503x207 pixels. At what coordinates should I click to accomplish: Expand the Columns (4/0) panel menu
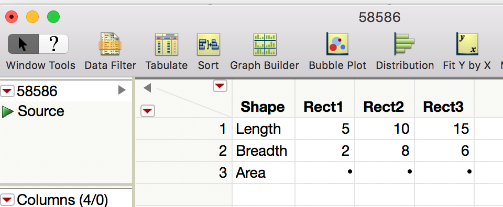(7, 200)
